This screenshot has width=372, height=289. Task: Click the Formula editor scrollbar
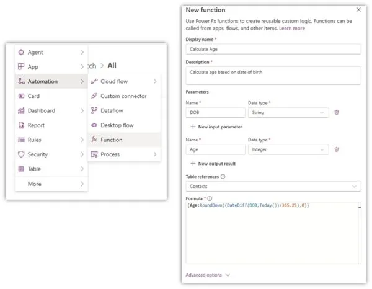point(360,233)
